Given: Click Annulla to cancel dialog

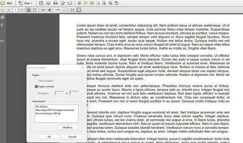Looking at the screenshot, I should pos(72,137).
